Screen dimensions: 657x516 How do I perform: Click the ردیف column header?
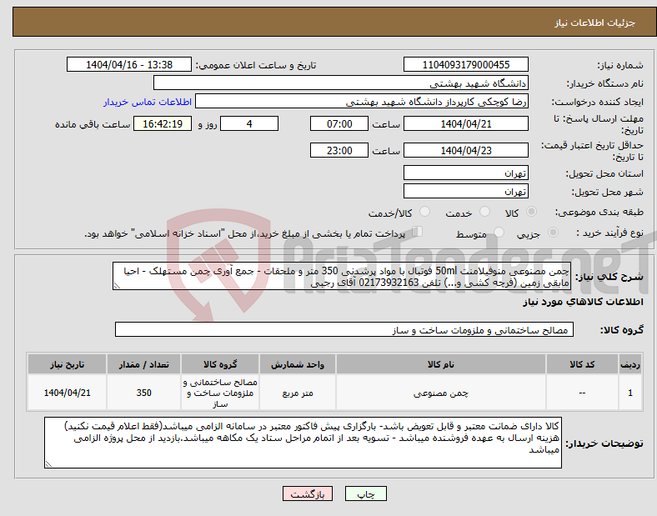click(630, 364)
